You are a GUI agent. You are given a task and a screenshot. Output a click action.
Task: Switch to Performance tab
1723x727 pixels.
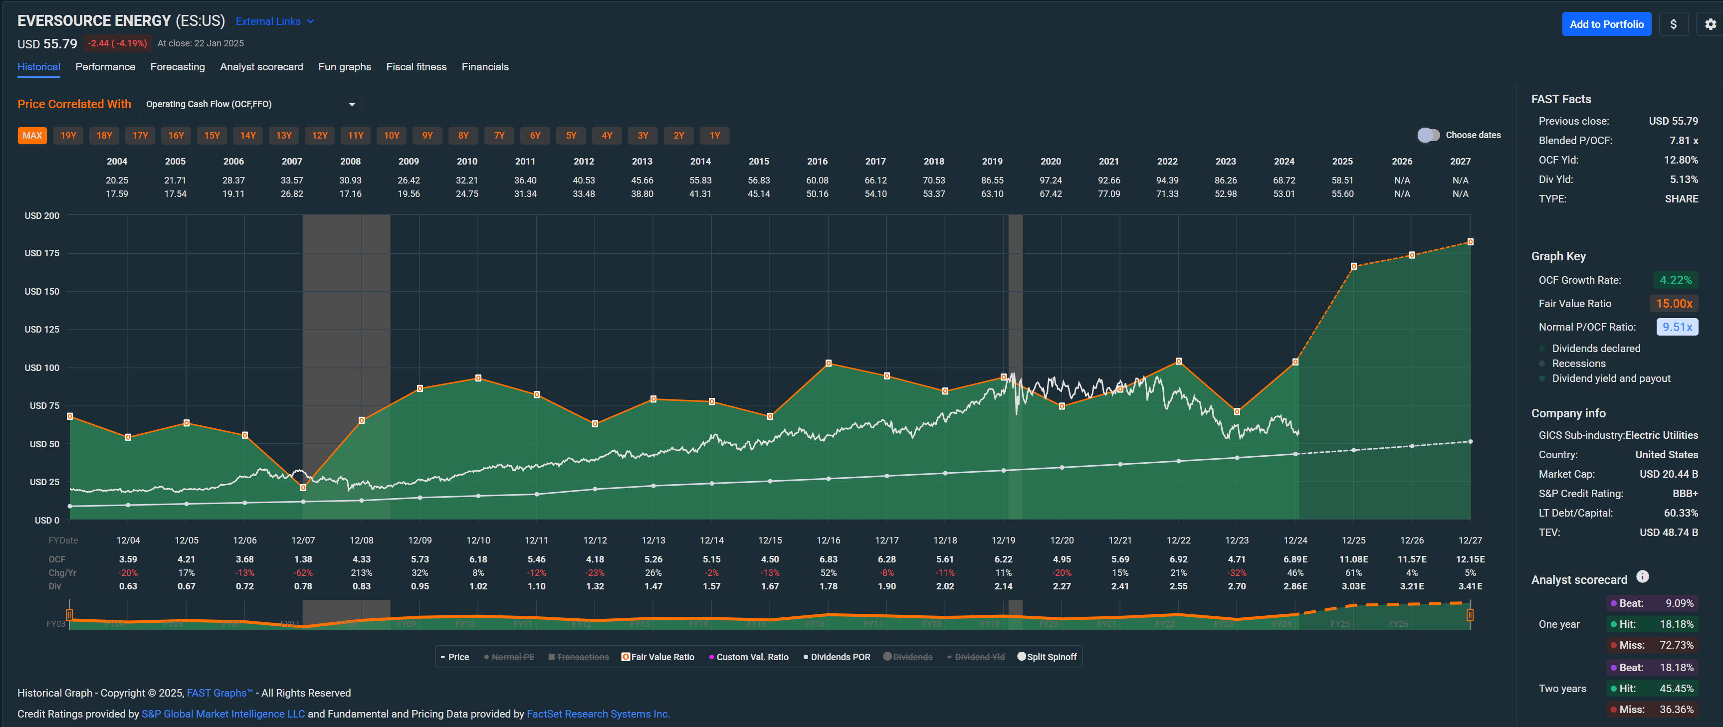point(105,67)
